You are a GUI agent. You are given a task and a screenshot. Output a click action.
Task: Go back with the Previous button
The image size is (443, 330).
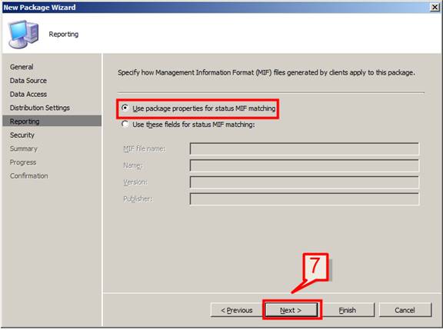tap(236, 310)
